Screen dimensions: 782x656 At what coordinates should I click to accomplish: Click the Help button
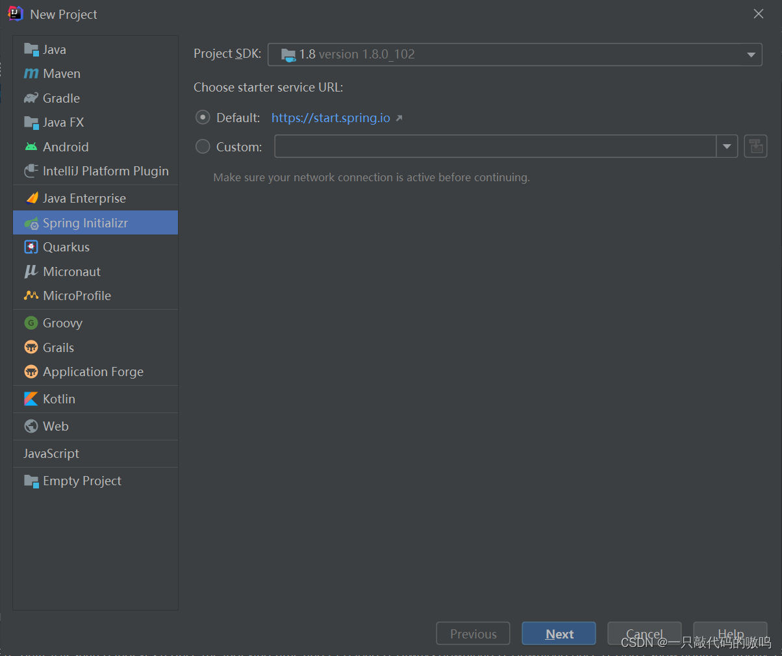(x=730, y=633)
